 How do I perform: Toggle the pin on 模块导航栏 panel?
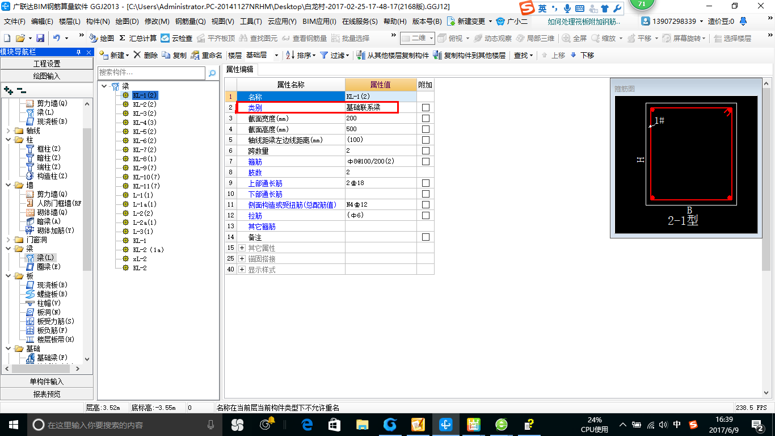point(79,52)
